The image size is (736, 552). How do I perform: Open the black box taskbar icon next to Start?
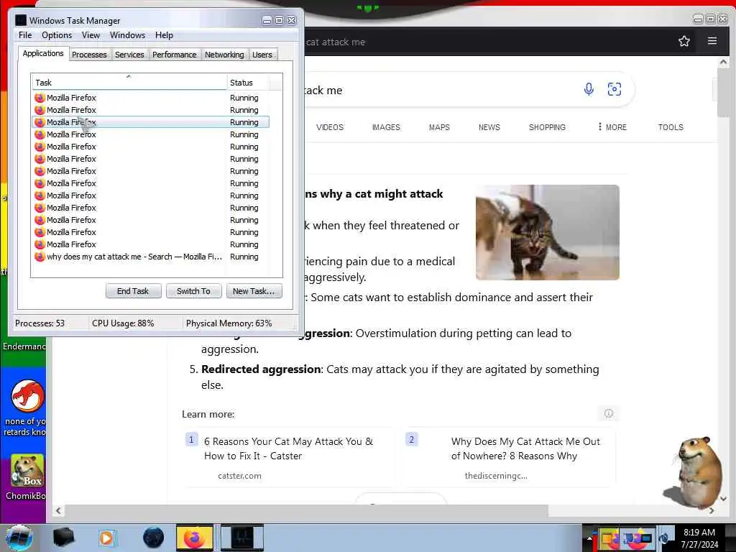63,538
